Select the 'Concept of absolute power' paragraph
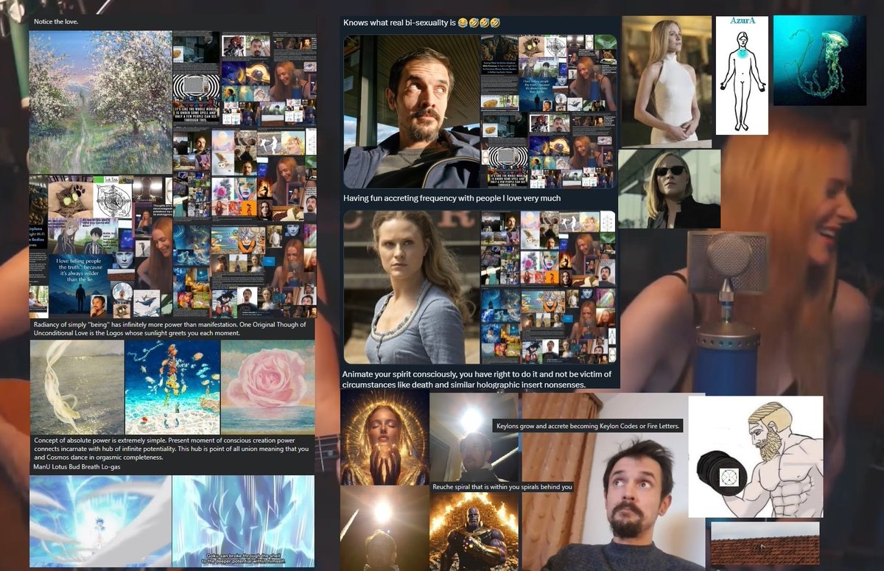Screen dimensions: 884x571 click(171, 449)
